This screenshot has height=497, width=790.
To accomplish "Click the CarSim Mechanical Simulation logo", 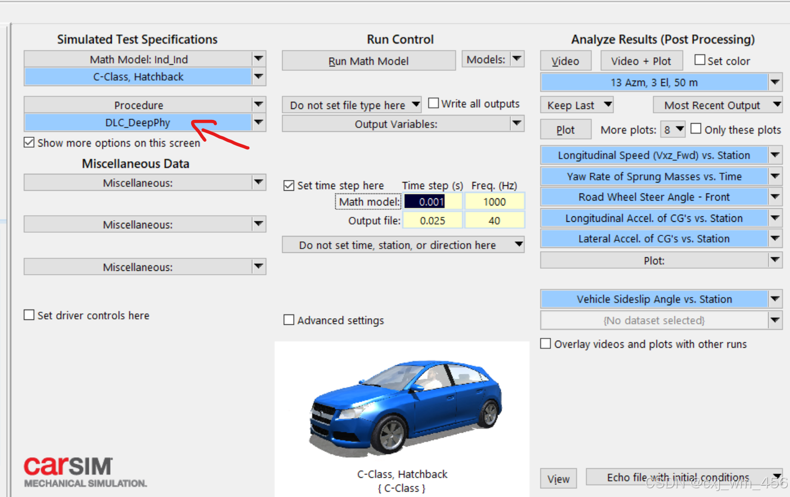I will tap(85, 472).
